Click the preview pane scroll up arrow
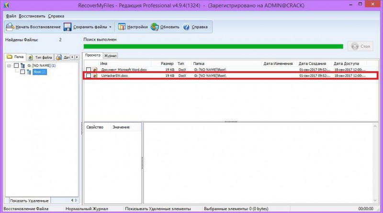This screenshot has width=383, height=213. click(375, 126)
